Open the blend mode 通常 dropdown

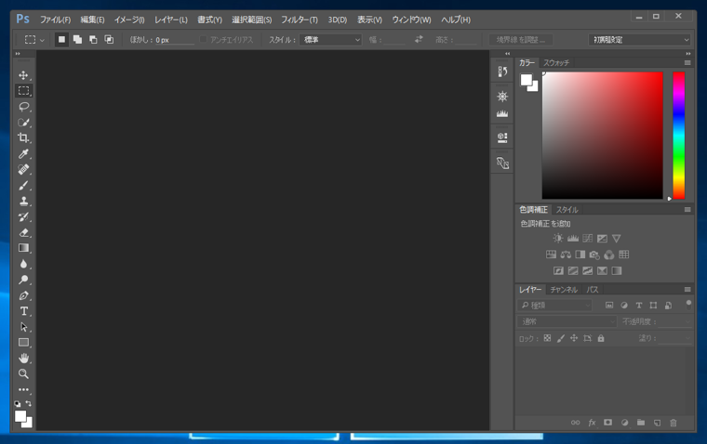coord(567,321)
